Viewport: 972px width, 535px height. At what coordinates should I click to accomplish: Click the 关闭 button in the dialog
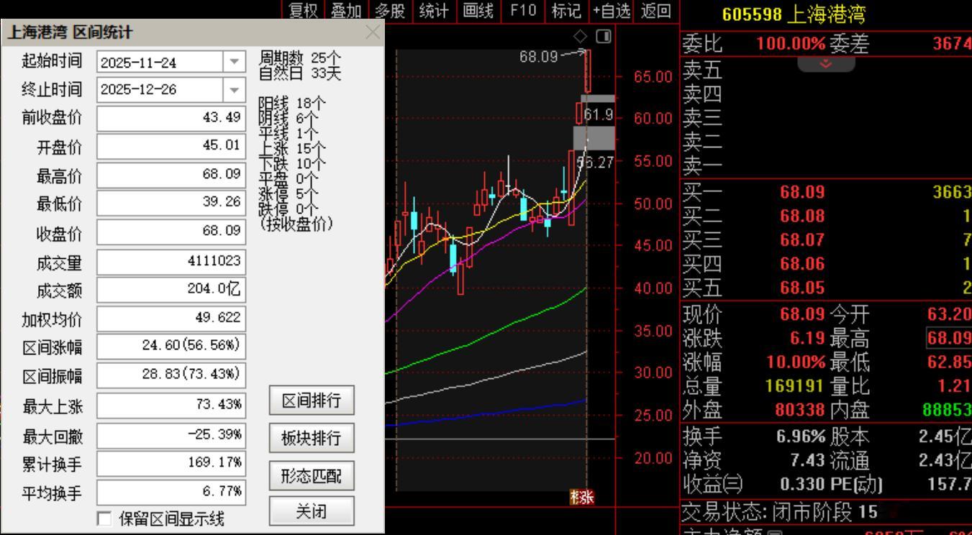[312, 511]
